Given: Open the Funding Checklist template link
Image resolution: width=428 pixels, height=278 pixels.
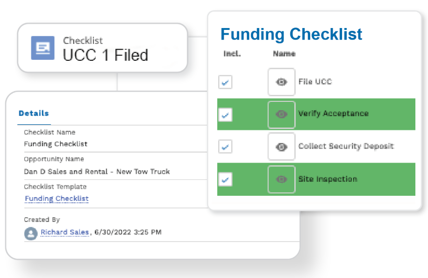Looking at the screenshot, I should (x=57, y=199).
